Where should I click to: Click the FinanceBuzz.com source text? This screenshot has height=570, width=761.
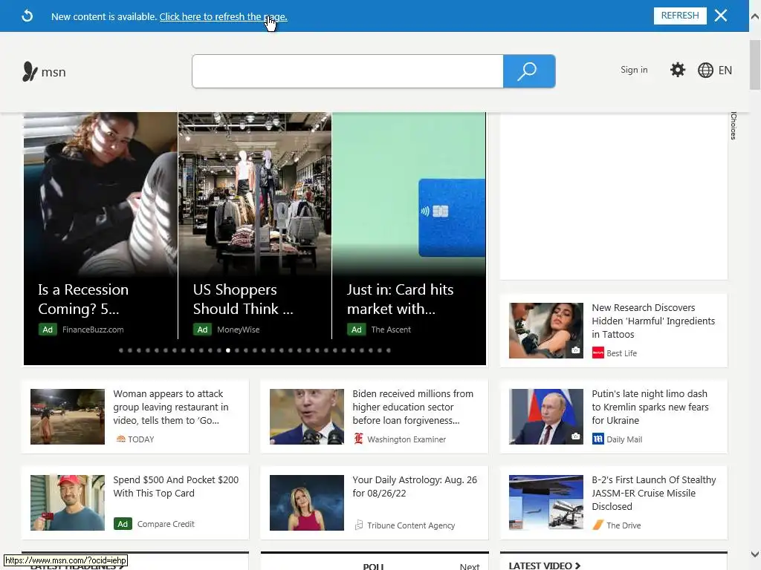(93, 330)
